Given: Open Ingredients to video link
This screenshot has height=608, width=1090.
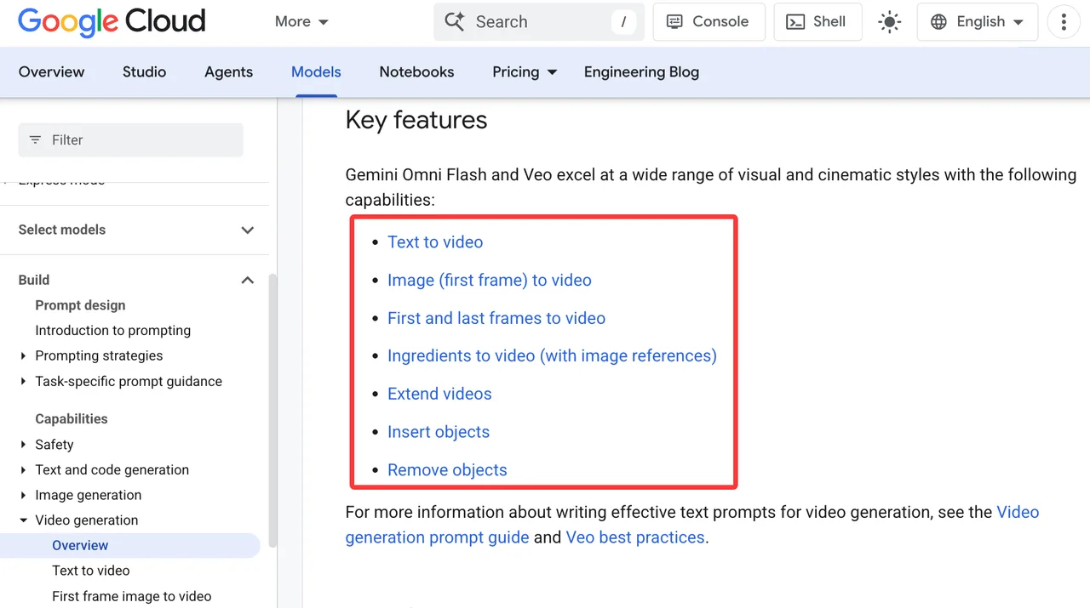Looking at the screenshot, I should coord(552,356).
